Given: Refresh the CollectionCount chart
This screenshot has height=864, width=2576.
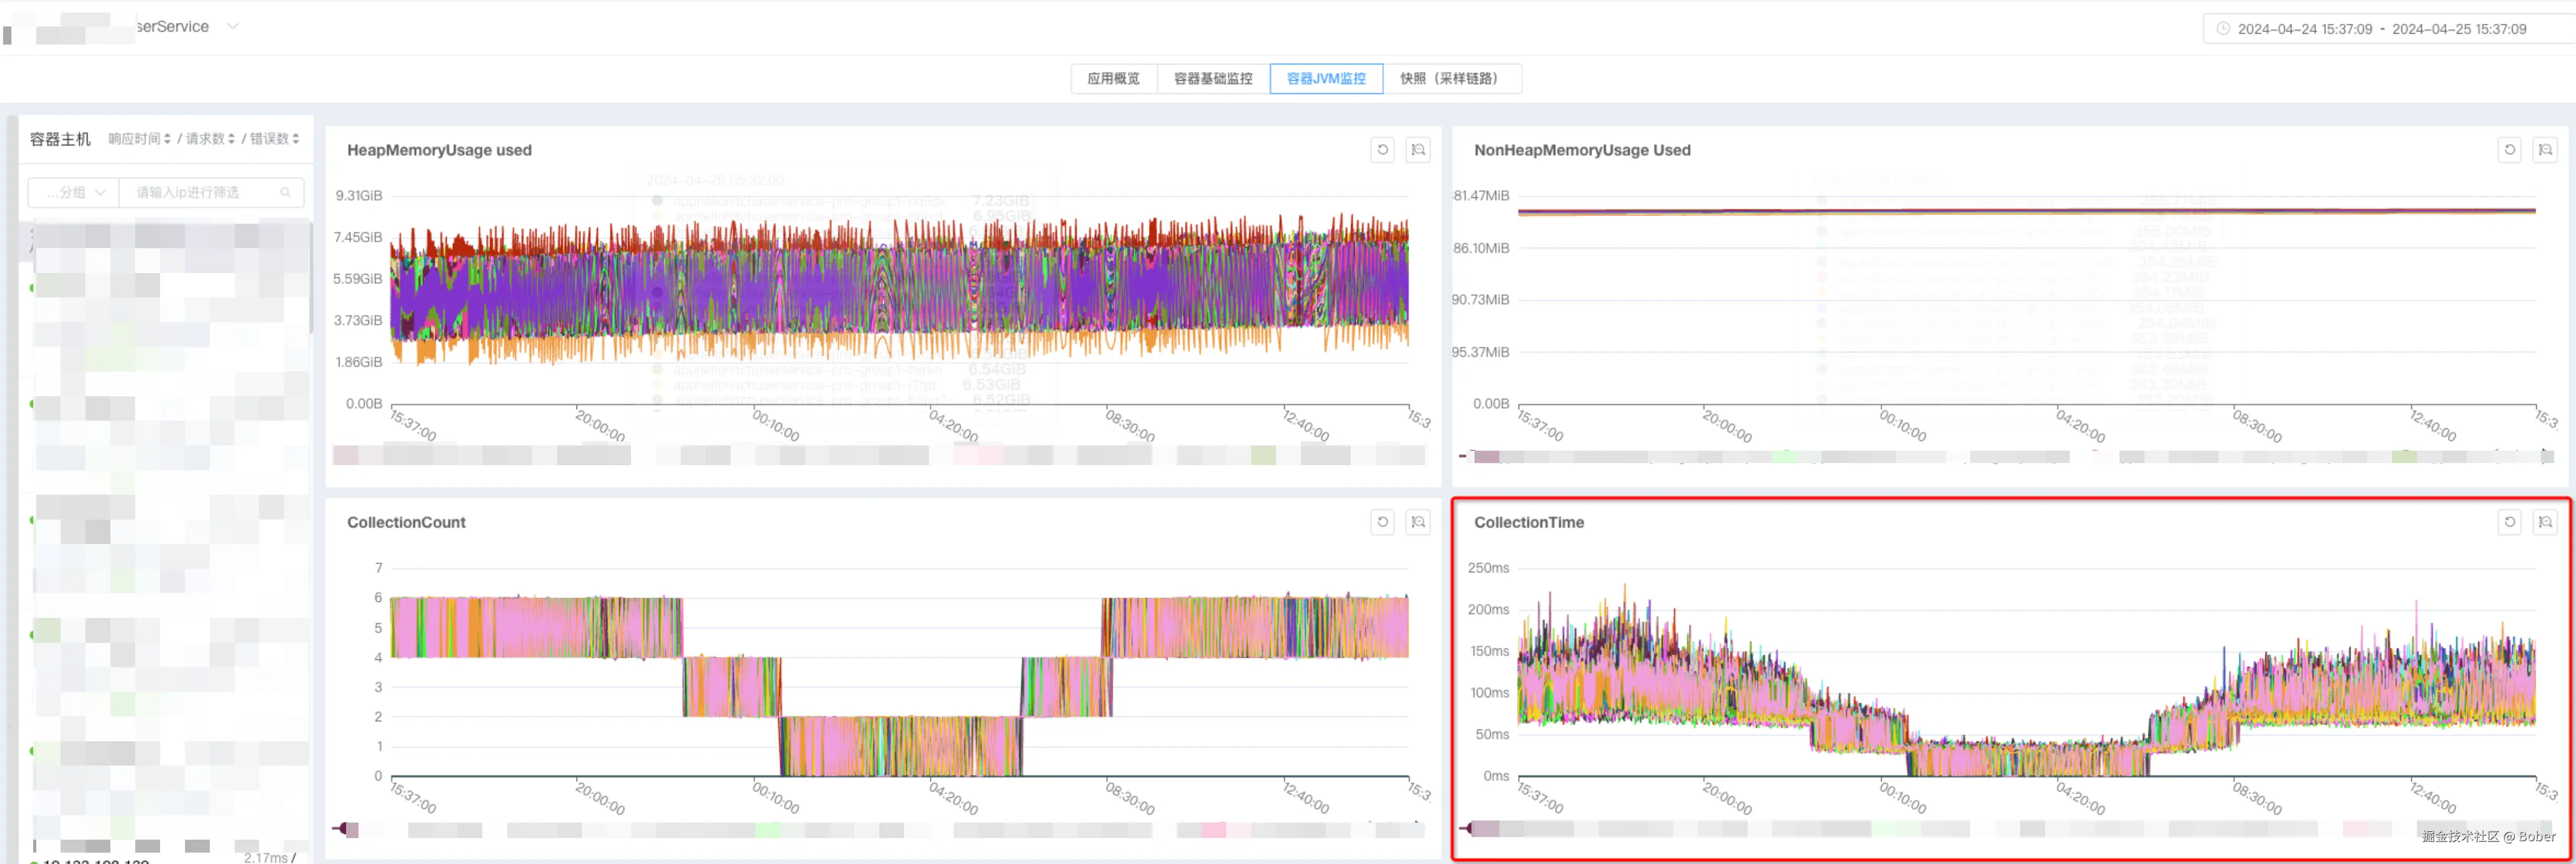Looking at the screenshot, I should 1382,522.
